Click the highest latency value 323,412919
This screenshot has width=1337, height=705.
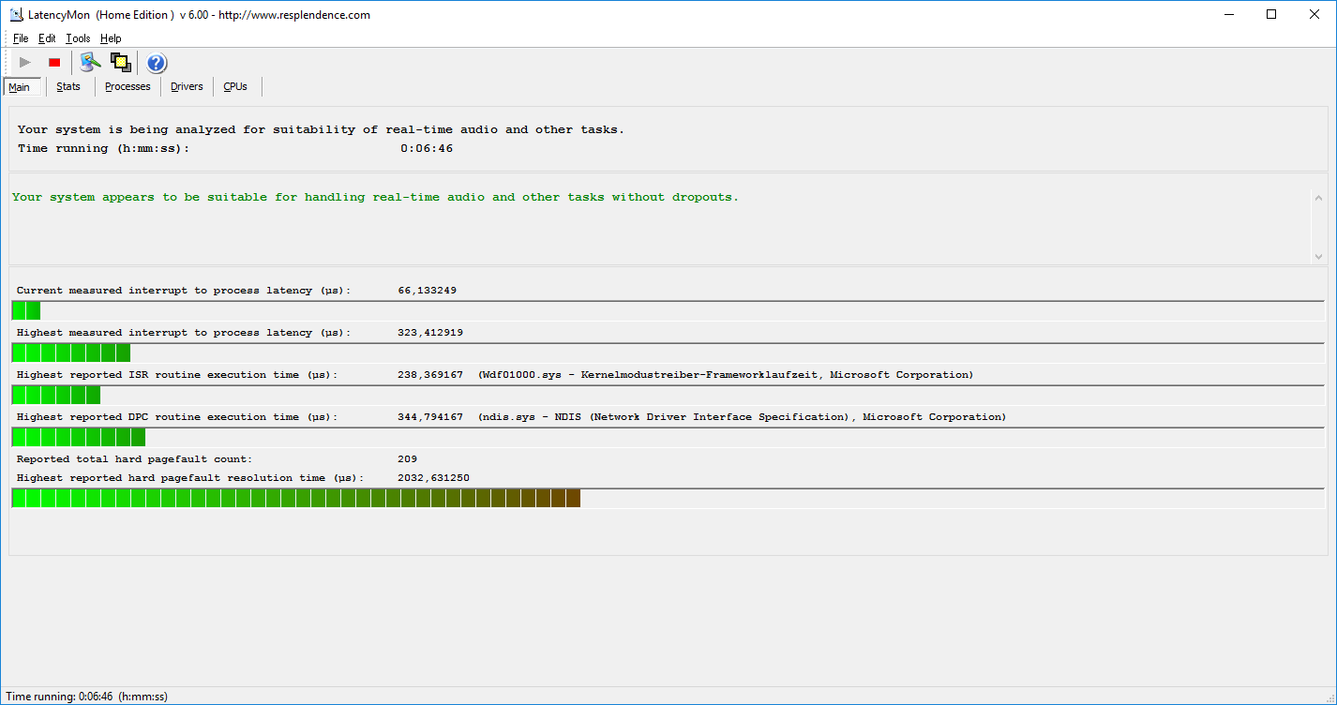[x=430, y=333]
